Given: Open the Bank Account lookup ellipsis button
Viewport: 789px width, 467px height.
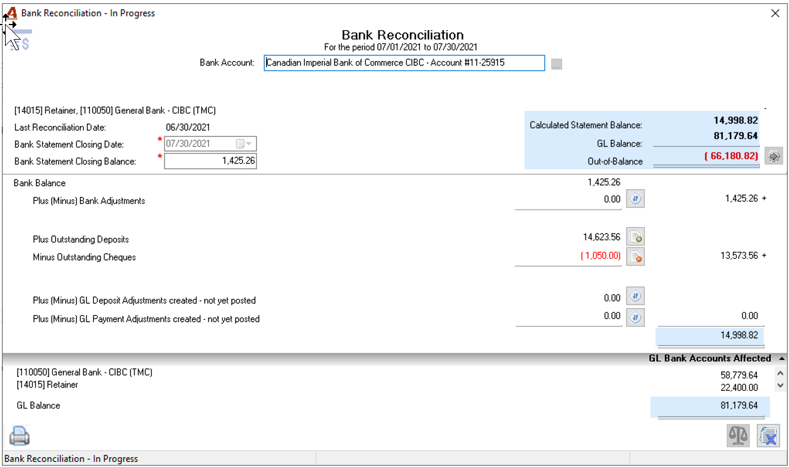Looking at the screenshot, I should [x=556, y=64].
